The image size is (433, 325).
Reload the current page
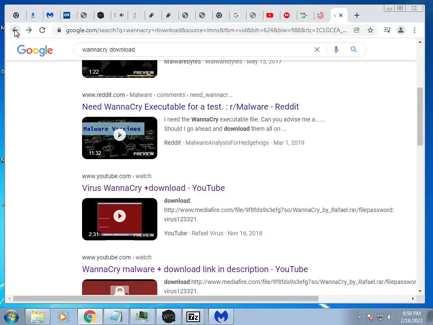[x=42, y=30]
